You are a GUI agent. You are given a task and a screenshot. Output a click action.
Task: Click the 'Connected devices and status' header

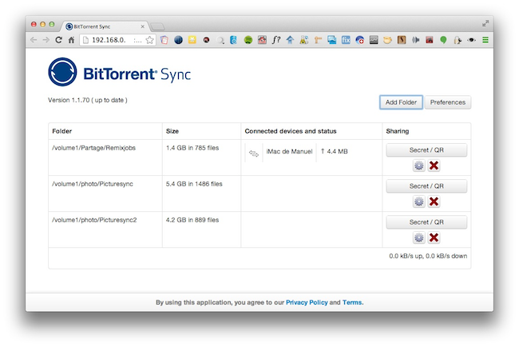click(x=291, y=131)
